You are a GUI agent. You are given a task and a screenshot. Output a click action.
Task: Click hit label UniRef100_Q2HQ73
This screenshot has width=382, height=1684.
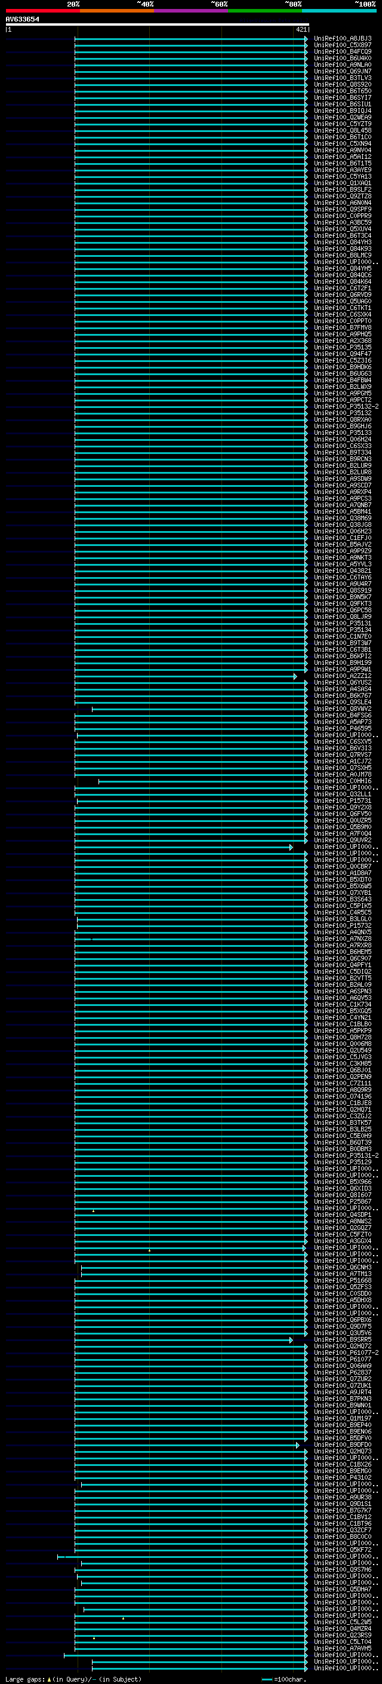point(343,1452)
